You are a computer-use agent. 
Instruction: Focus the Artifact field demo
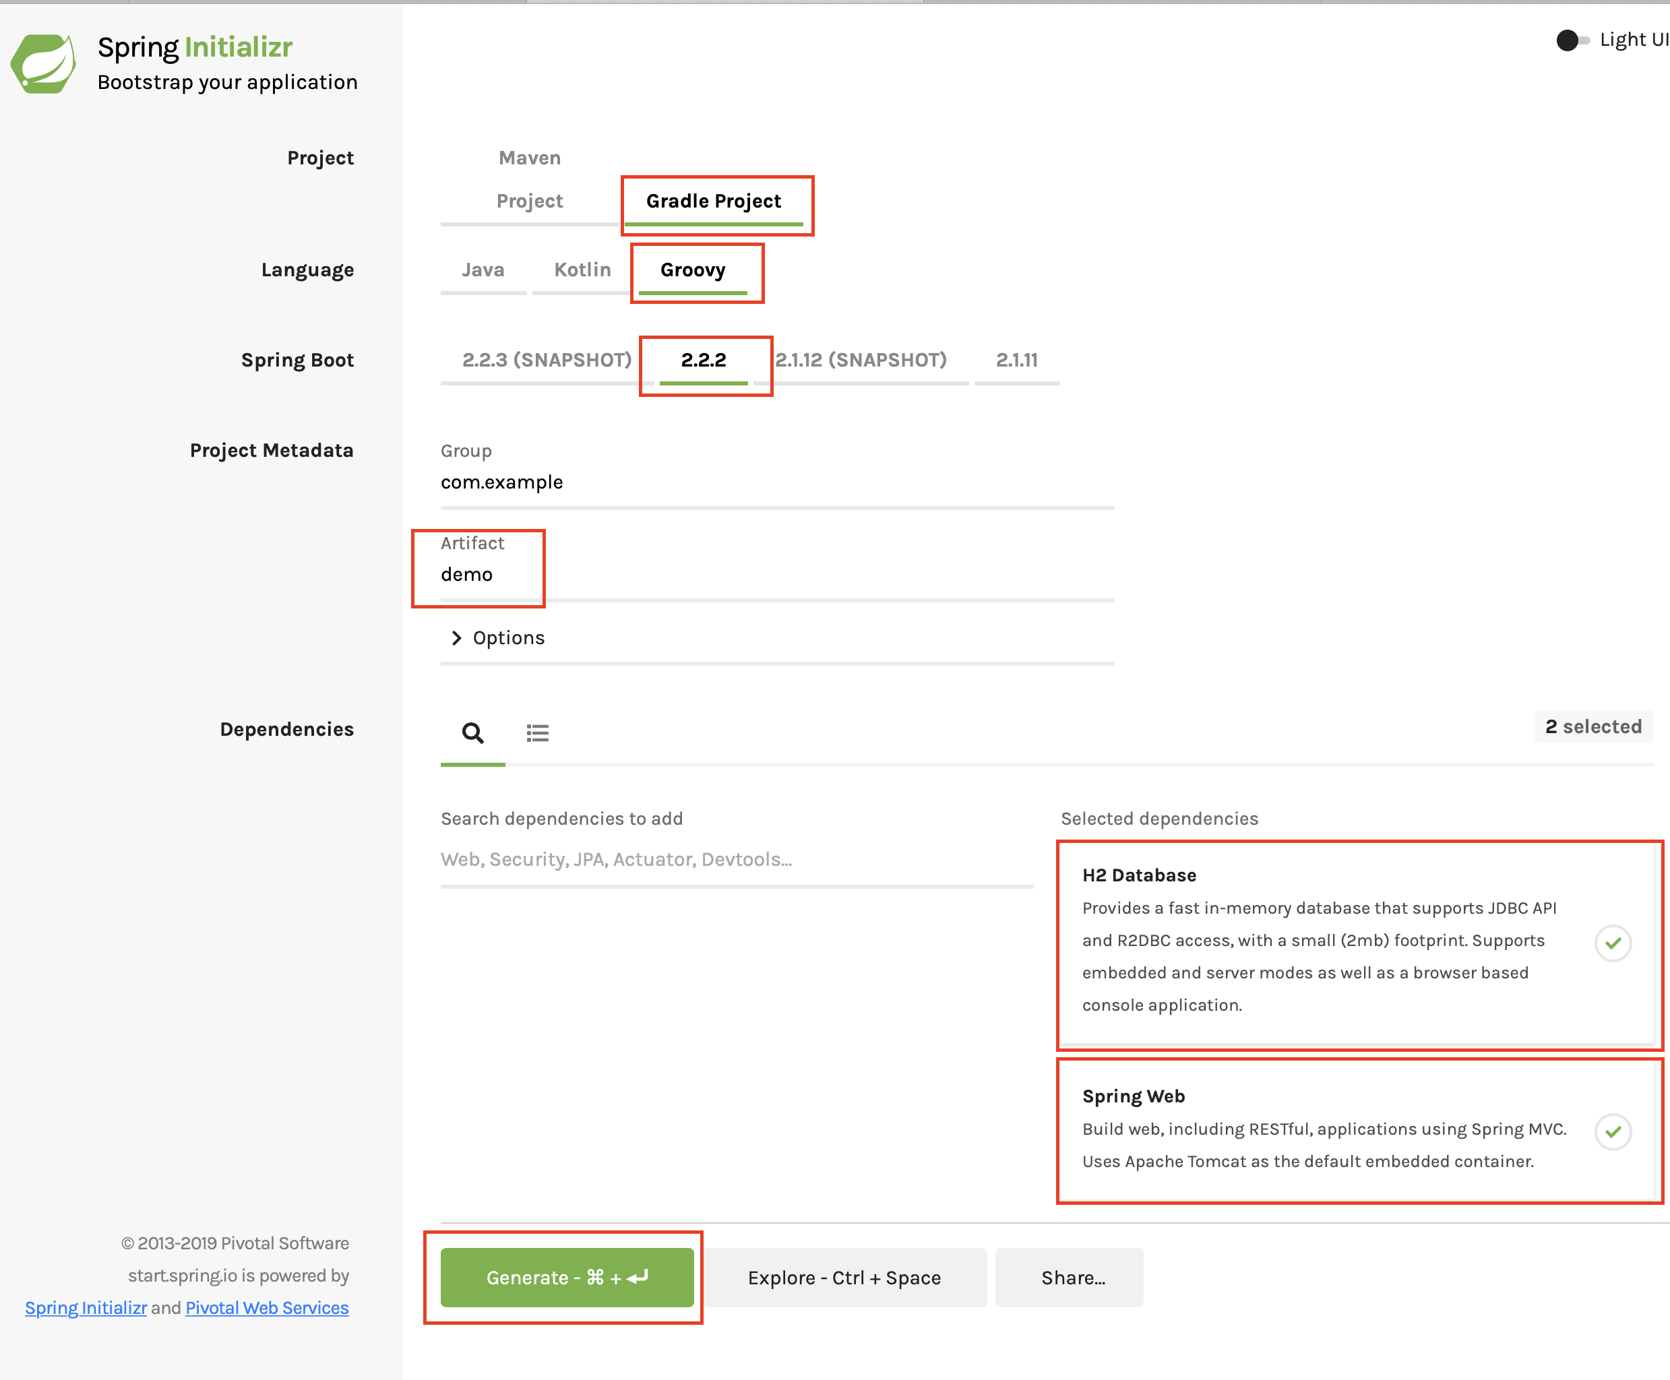(x=777, y=575)
